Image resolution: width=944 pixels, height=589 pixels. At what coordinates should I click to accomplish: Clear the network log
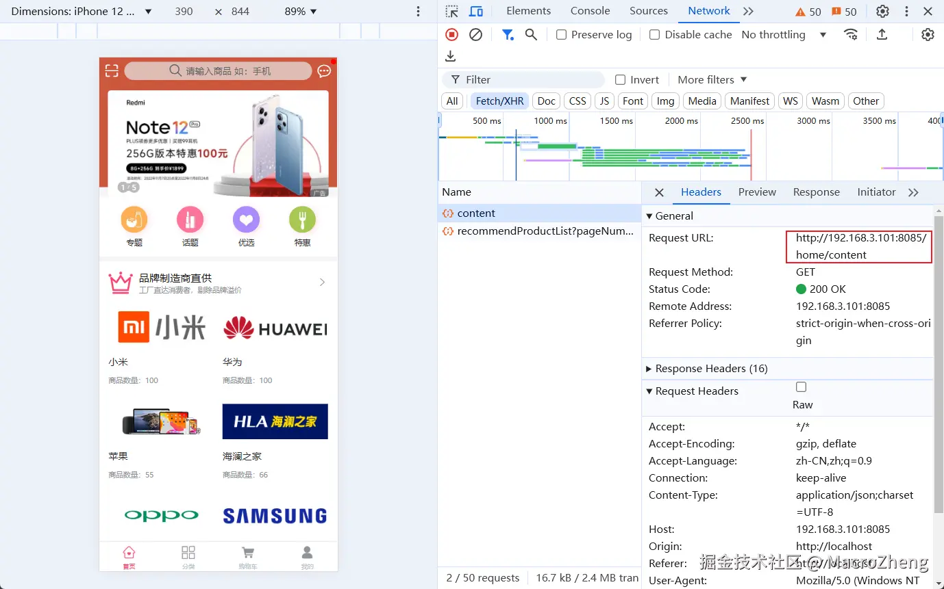click(x=475, y=34)
